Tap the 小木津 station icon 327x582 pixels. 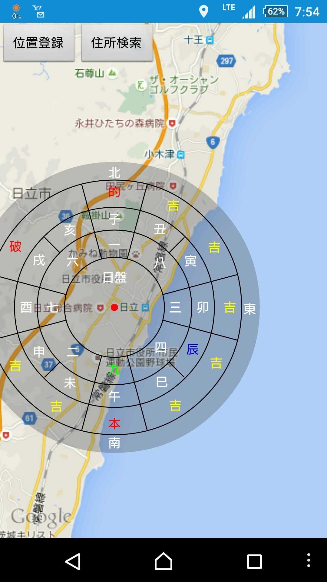(181, 155)
